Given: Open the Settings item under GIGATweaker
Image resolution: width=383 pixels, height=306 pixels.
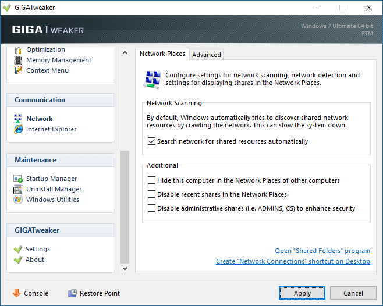Looking at the screenshot, I should click(38, 249).
